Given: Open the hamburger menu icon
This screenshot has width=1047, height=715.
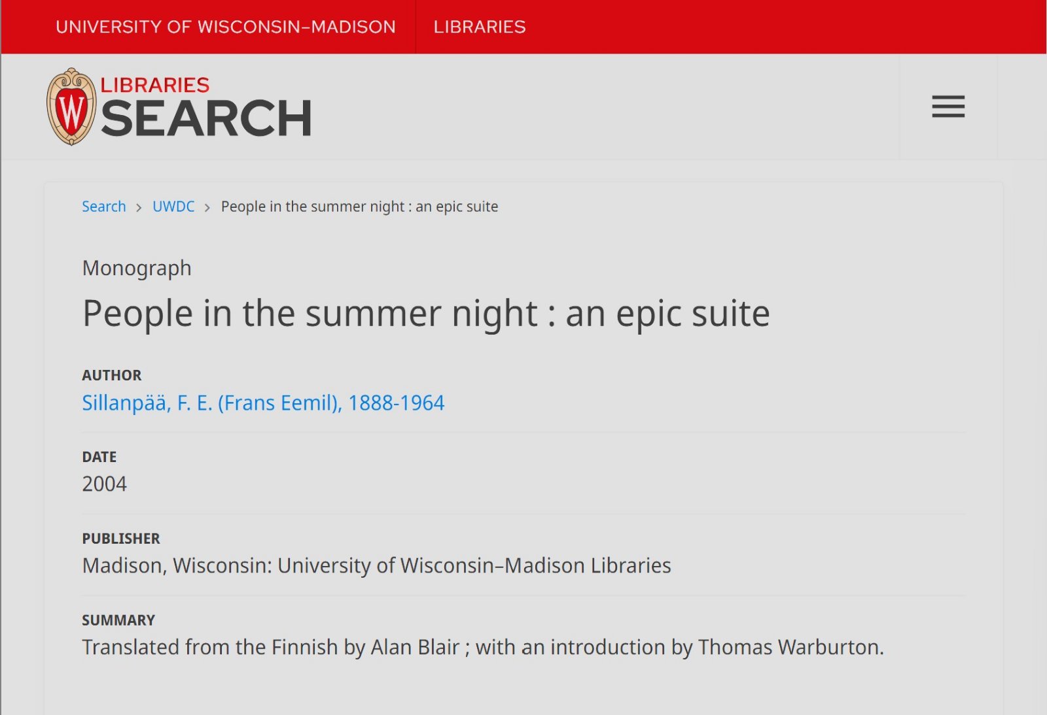Looking at the screenshot, I should 948,107.
